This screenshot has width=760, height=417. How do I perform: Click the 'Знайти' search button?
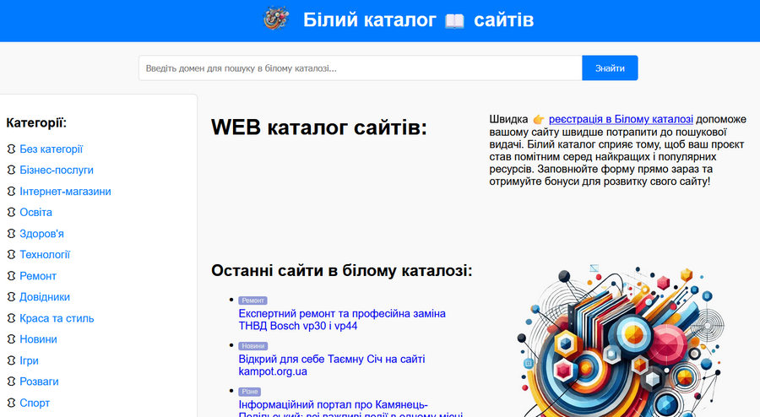click(x=610, y=68)
